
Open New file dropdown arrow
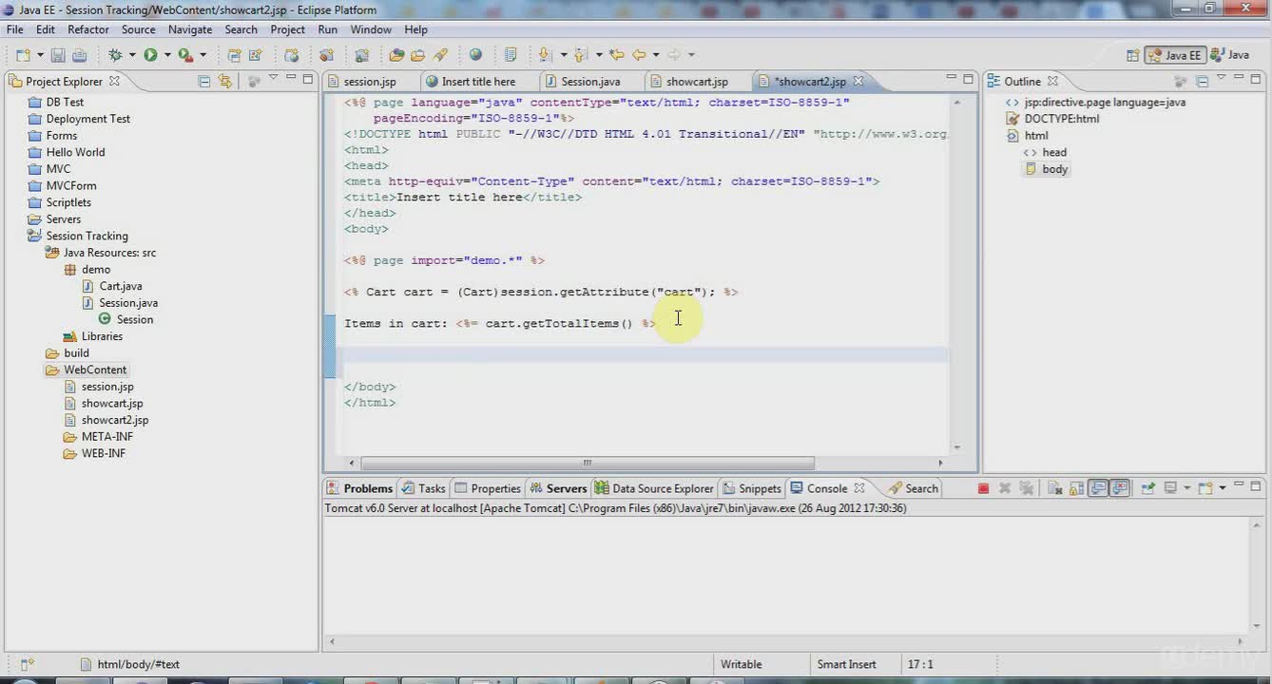click(x=41, y=55)
